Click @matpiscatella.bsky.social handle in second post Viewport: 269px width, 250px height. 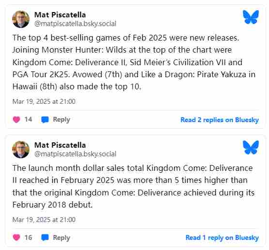pyautogui.click(x=75, y=154)
